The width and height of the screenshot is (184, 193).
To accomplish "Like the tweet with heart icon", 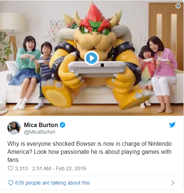I will click(x=11, y=168).
